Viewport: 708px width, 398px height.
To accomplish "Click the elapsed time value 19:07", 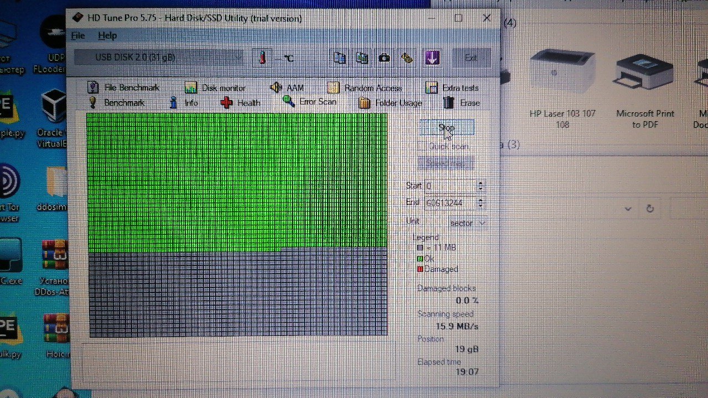I will point(467,371).
